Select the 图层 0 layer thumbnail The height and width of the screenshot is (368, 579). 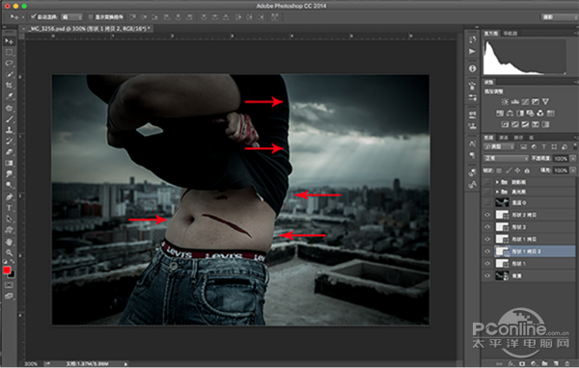tap(502, 202)
